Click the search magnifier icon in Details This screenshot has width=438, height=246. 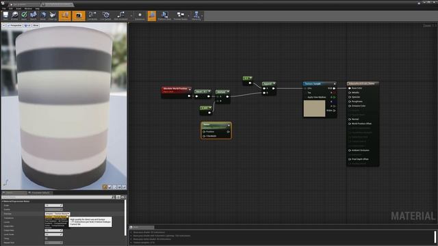(113, 197)
